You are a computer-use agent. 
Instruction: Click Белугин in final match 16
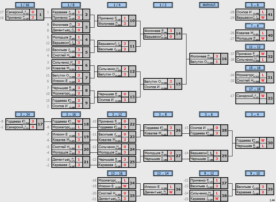pyautogui.click(x=201, y=62)
